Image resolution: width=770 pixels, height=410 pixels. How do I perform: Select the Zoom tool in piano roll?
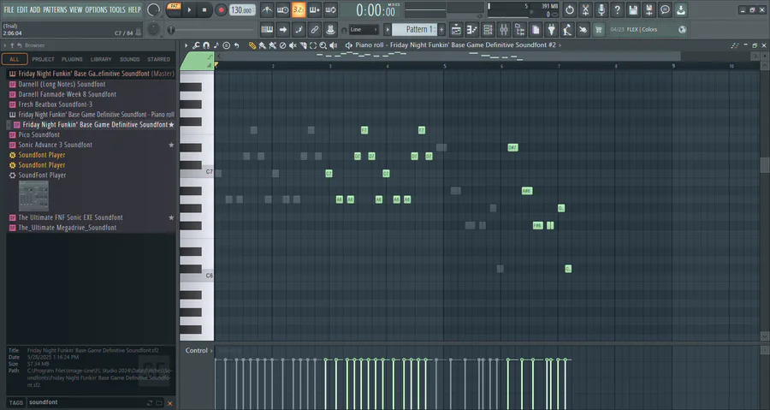(x=323, y=45)
